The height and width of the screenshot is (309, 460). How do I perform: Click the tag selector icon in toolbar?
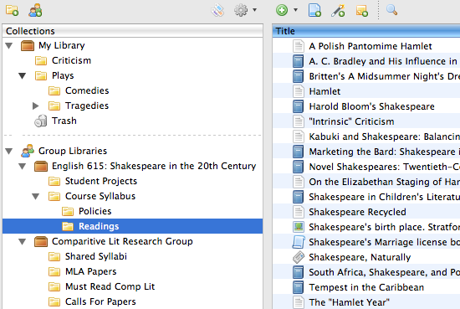[217, 10]
